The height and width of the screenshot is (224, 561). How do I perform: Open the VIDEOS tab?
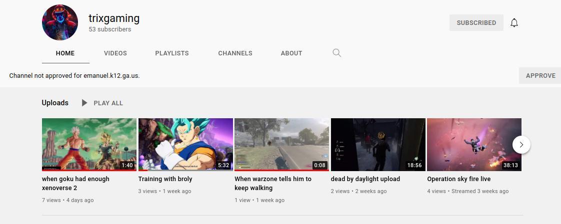(x=115, y=53)
